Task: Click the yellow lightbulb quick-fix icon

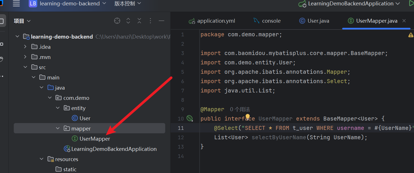Action: 248,117
